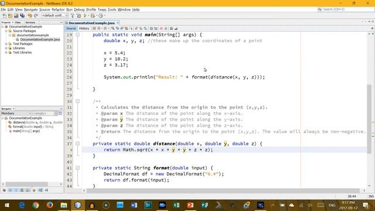Open the empty filter combo box in Navigator
375x211 pixels.
click(45, 113)
